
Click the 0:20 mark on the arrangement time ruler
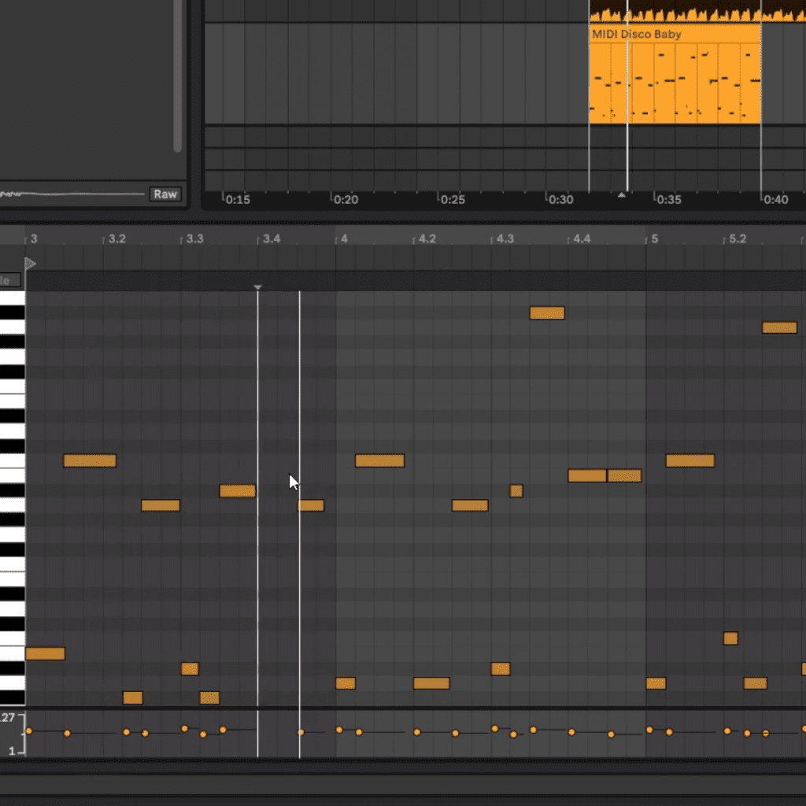[x=346, y=199]
